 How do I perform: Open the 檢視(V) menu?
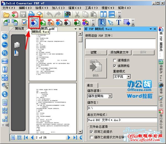[42, 8]
